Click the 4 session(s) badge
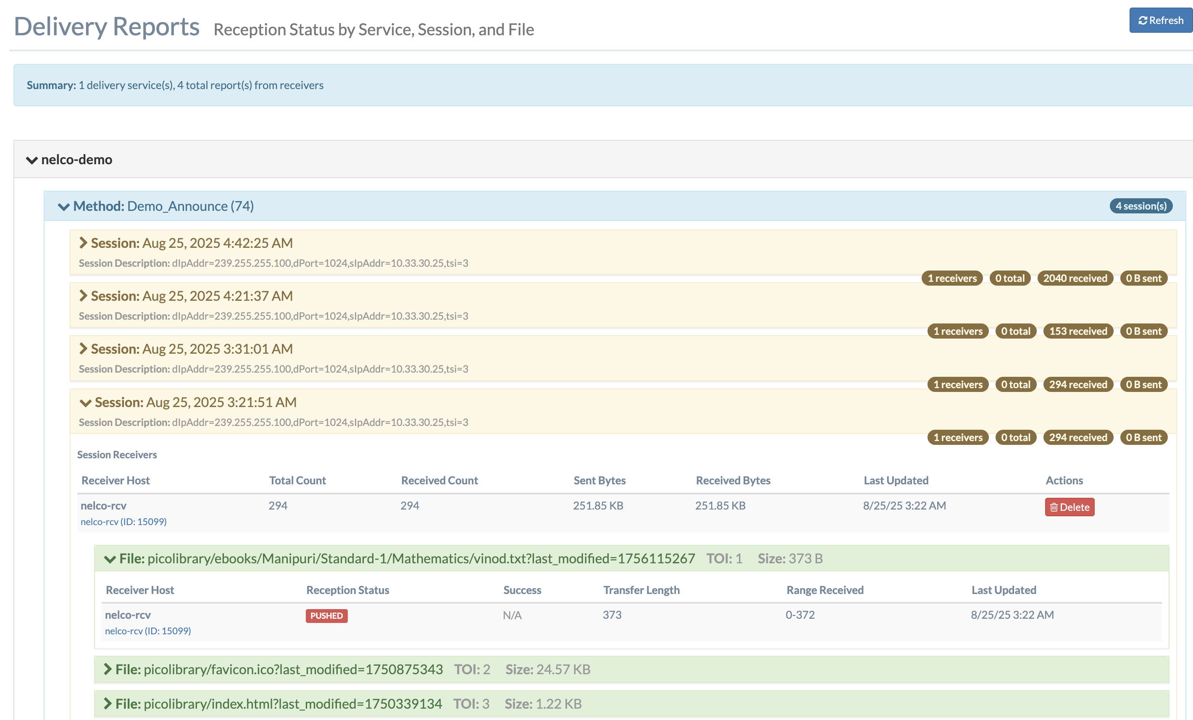 point(1141,206)
